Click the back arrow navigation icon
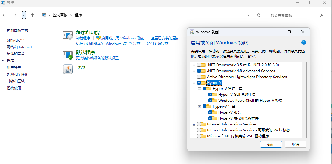Screen dimensions: 332x164 click(x=4, y=15)
